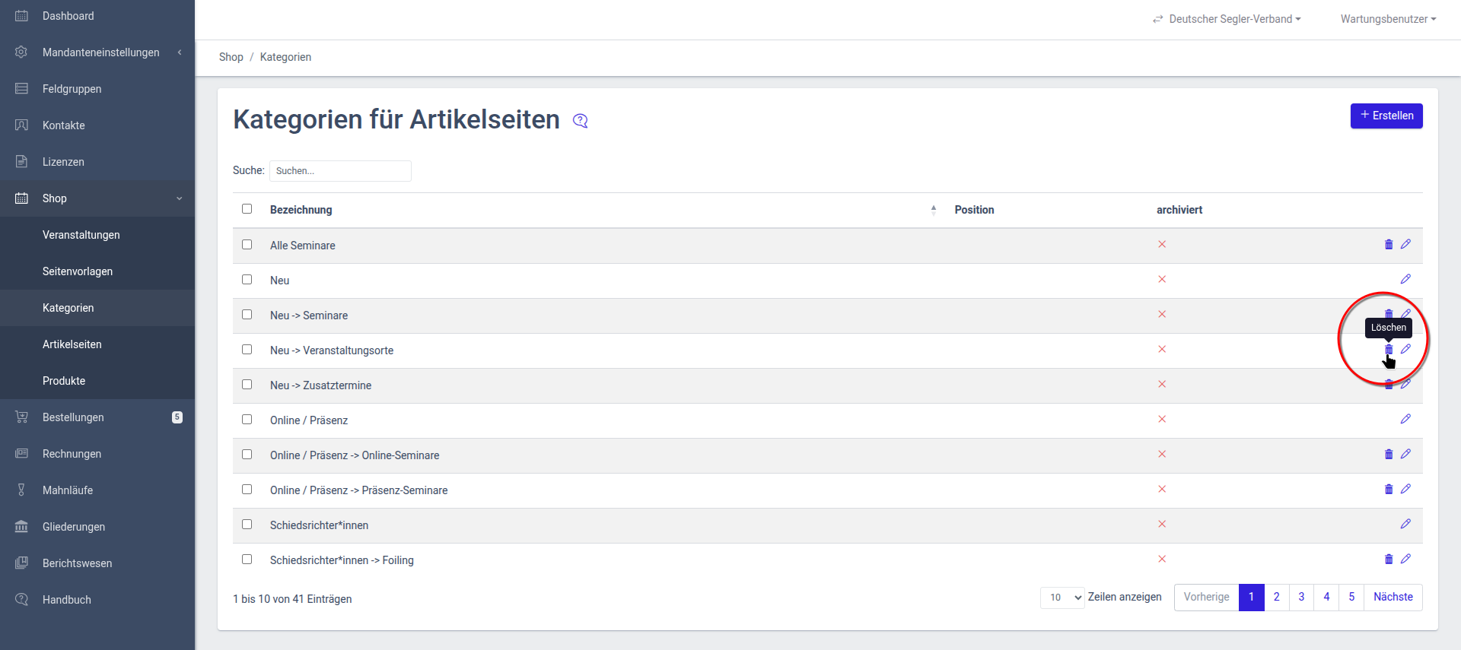This screenshot has width=1461, height=650.
Task: Click trash icon for Neu -> Veranstaltungsorte
Action: pyautogui.click(x=1389, y=350)
